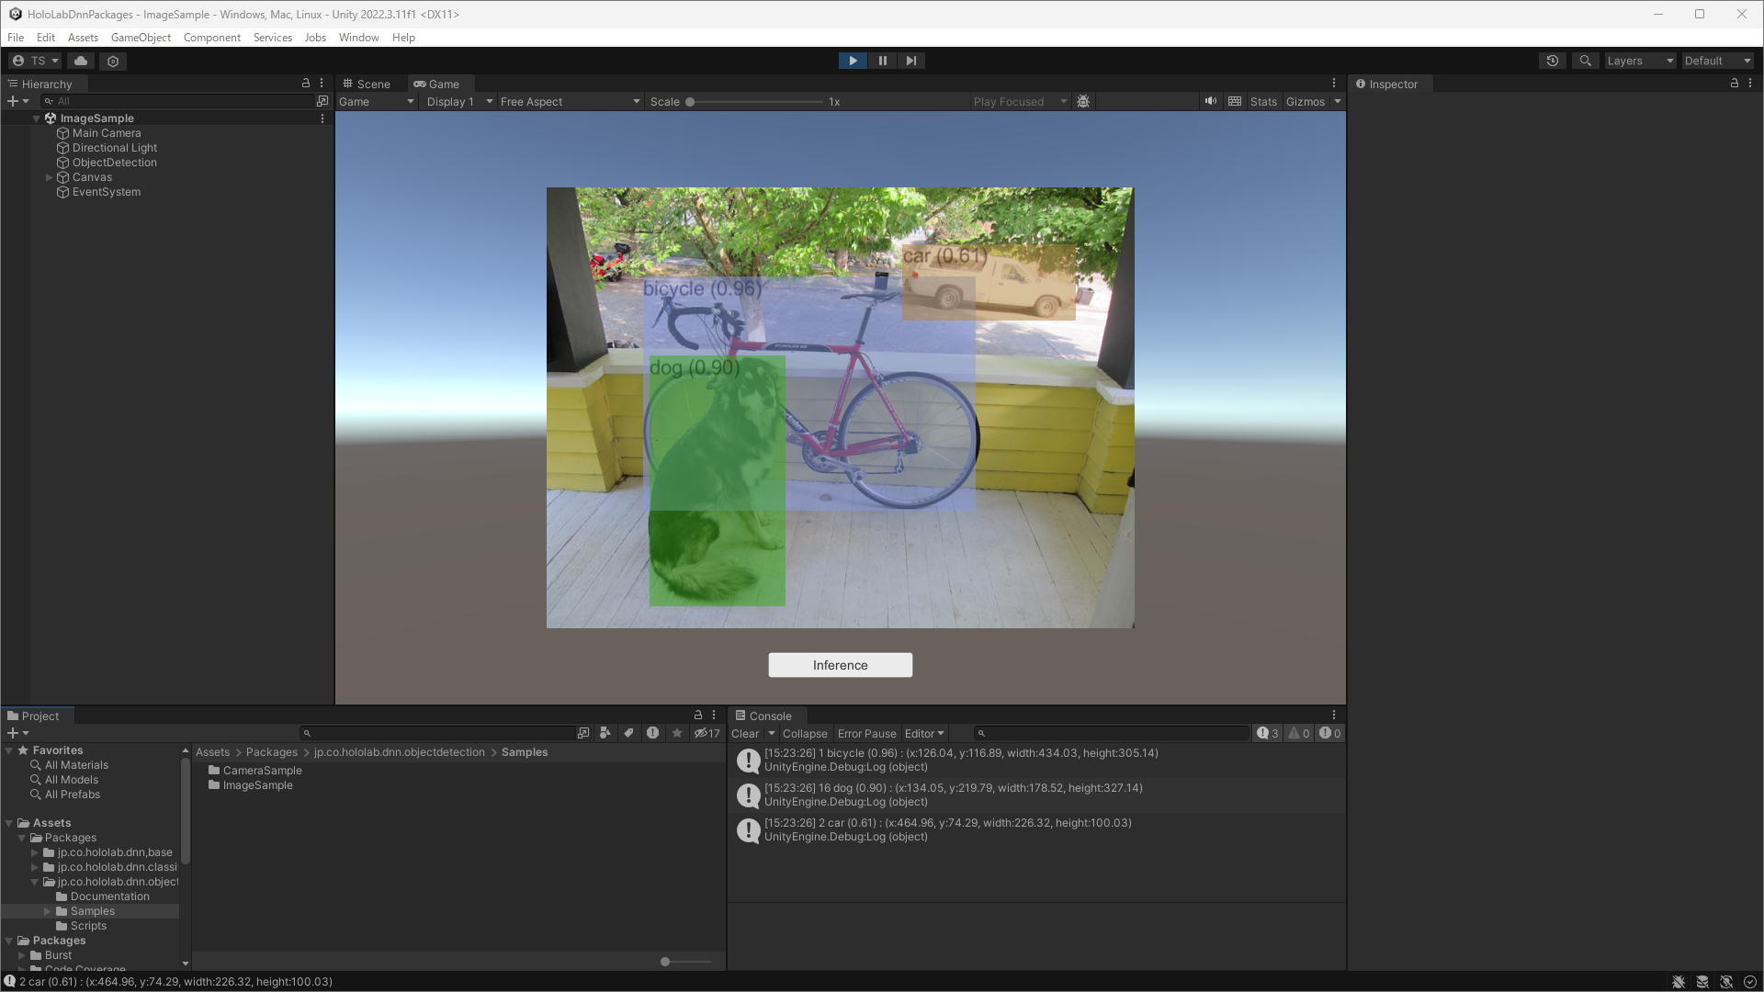Toggle mute audio in Game view
The image size is (1764, 992).
click(1211, 101)
